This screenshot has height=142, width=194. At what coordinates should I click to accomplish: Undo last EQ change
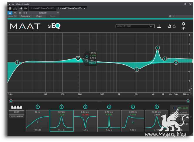tap(169, 26)
